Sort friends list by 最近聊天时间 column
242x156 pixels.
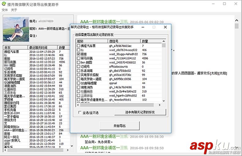click(x=43, y=48)
